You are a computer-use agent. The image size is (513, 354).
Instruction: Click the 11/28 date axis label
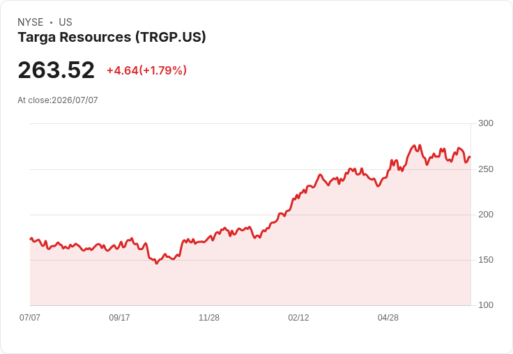(x=209, y=317)
